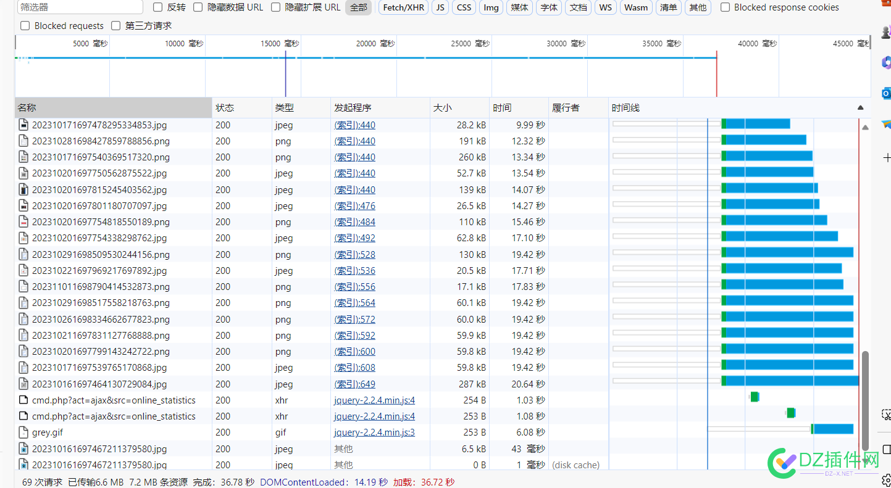Select the 全部 filter
891x488 pixels.
pos(358,7)
